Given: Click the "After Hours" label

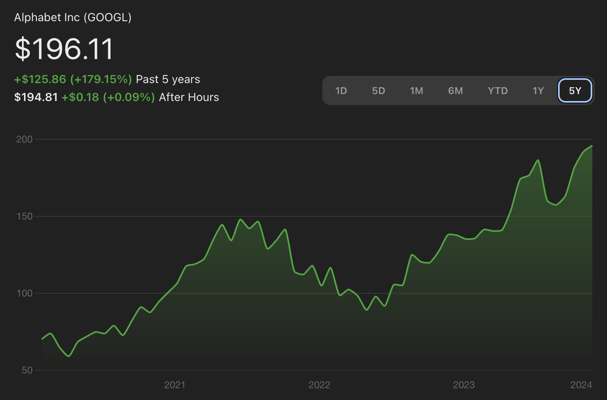Looking at the screenshot, I should (x=189, y=97).
